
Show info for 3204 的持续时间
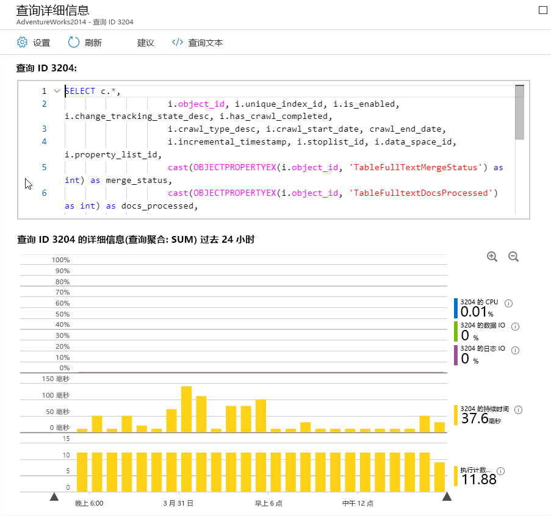click(518, 410)
